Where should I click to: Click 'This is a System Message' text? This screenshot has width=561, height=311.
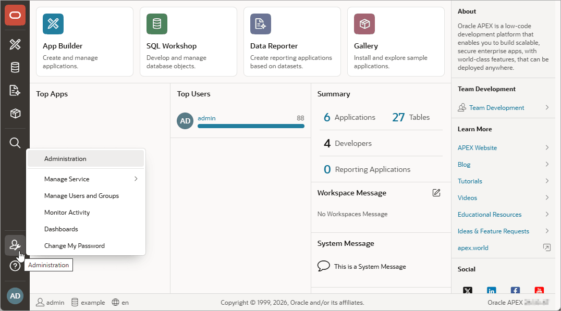[370, 267]
